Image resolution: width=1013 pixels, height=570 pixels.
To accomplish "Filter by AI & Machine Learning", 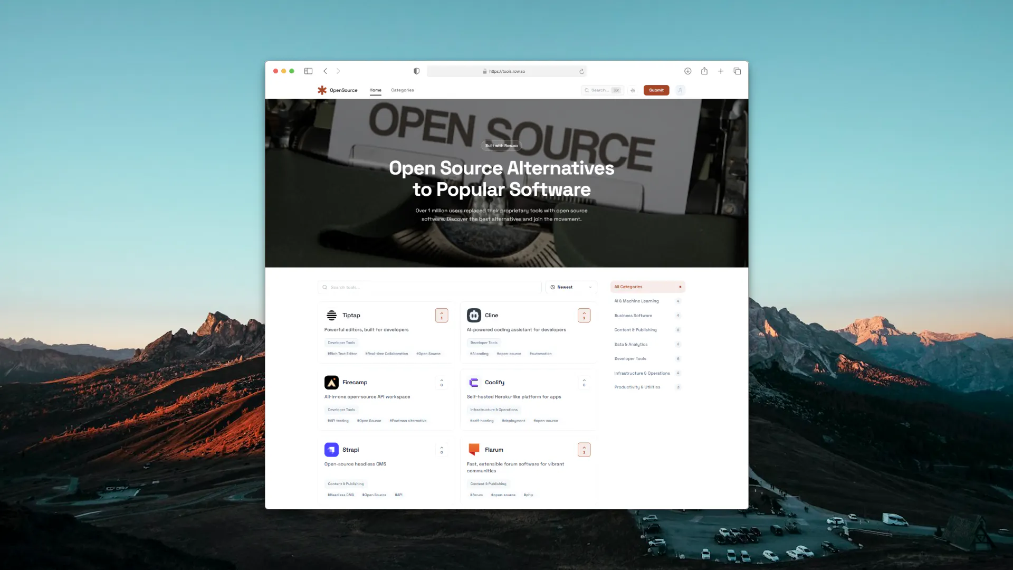I will pyautogui.click(x=647, y=301).
